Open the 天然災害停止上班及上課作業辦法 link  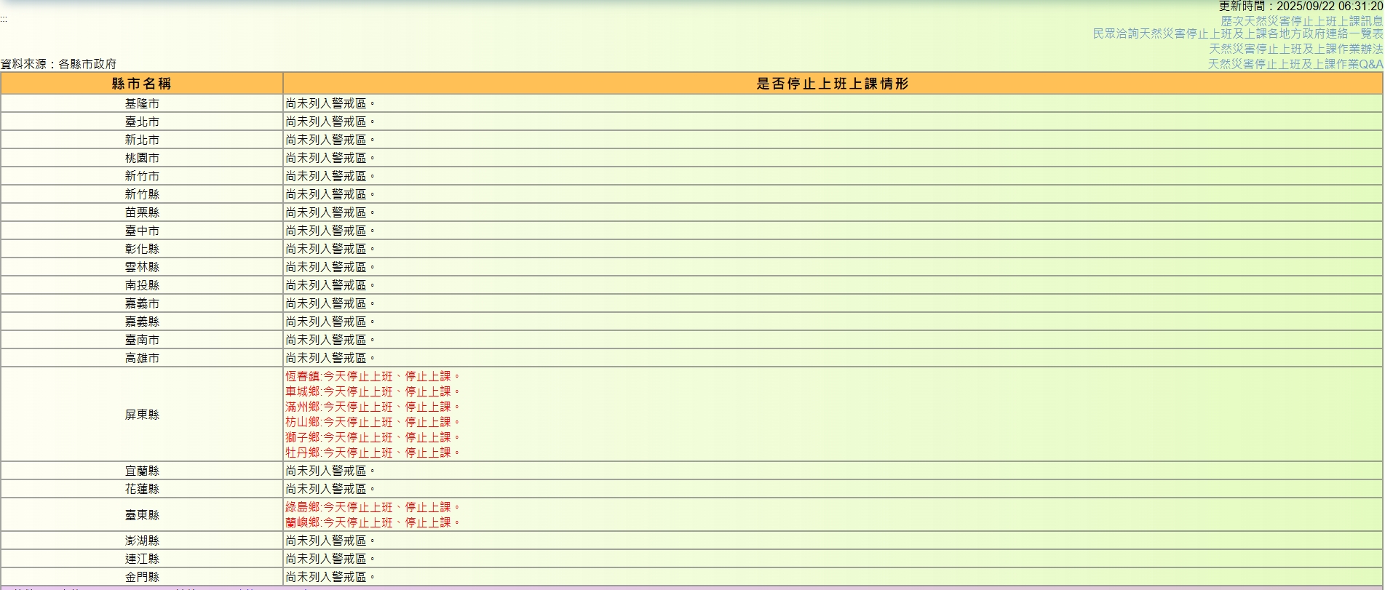(1295, 49)
